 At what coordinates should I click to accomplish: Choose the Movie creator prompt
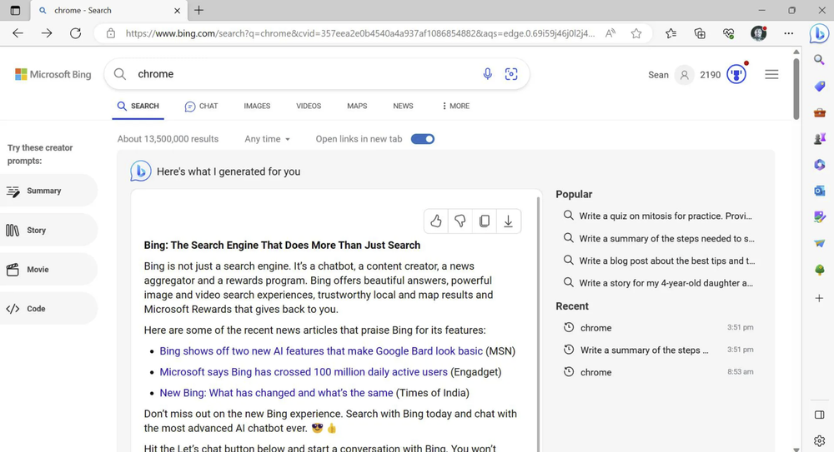48,270
